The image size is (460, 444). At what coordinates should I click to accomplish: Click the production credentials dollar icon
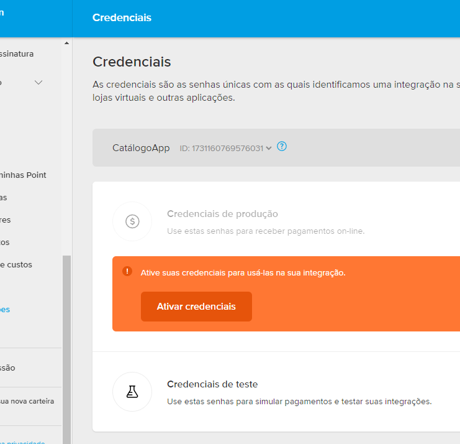tap(132, 221)
